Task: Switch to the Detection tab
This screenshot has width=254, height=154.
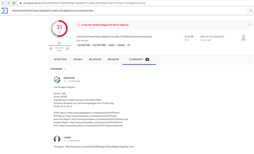Action: click(x=60, y=59)
